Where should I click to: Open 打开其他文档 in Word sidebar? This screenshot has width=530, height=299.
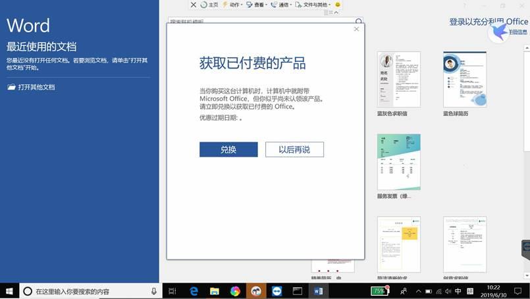tap(31, 88)
